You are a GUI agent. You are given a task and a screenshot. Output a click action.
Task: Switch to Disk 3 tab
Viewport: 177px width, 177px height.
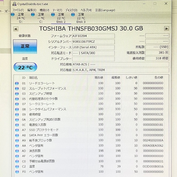pos(81,18)
